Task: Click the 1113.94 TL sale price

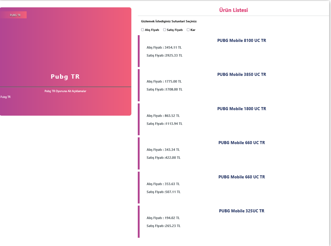Action: pos(174,124)
